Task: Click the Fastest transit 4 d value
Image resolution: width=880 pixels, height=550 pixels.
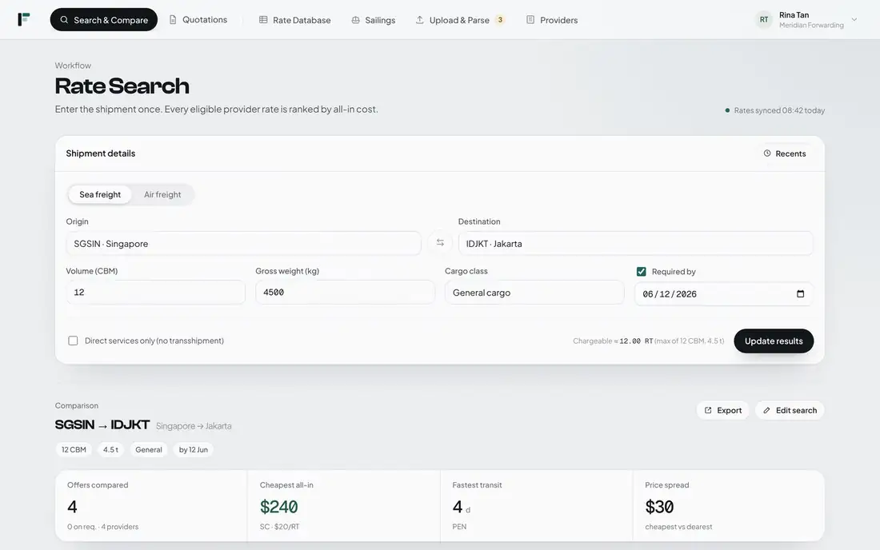Action: [x=462, y=507]
